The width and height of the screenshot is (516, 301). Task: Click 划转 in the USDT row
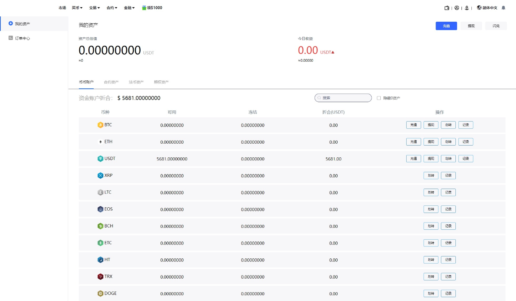pyautogui.click(x=448, y=159)
